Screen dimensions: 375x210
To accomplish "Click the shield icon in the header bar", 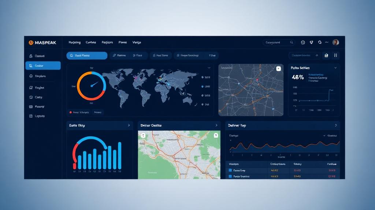I will point(311,42).
